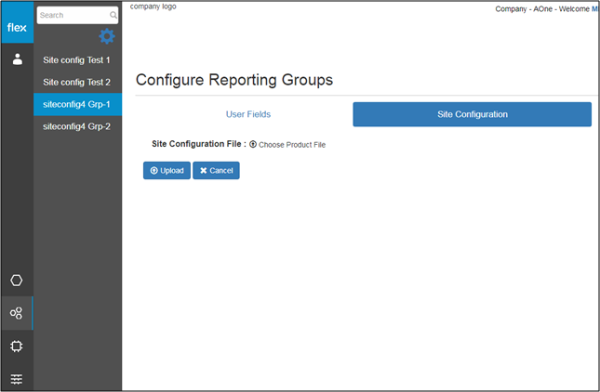
Task: Open the reporting groups circles icon
Action: tap(17, 313)
